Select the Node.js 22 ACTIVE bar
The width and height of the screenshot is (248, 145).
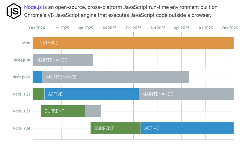tap(92, 94)
